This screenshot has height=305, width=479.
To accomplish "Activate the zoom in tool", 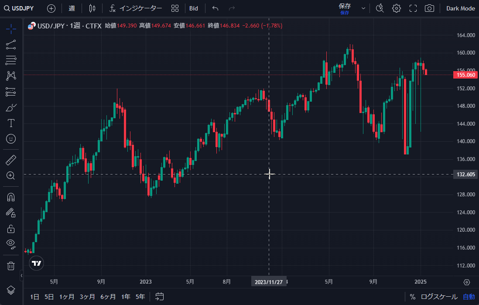I will click(11, 175).
